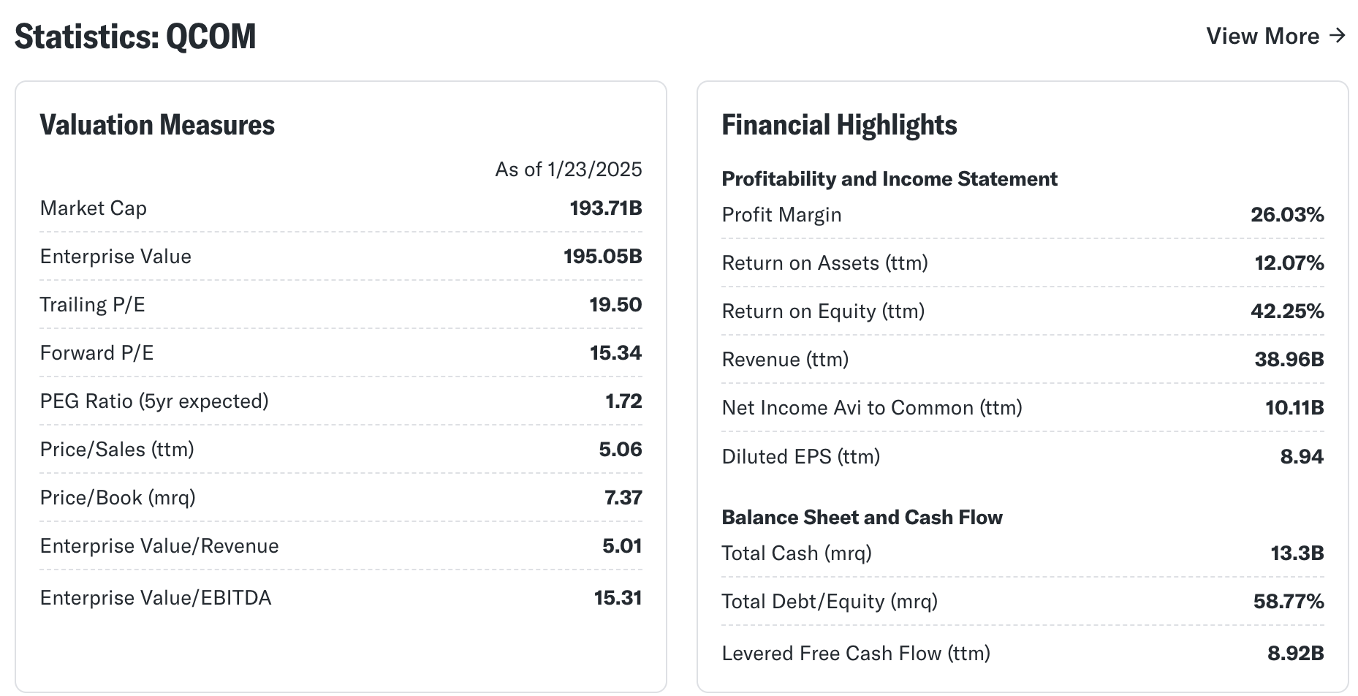The image size is (1358, 696).
Task: Select the 1.72 PEG ratio value
Action: coord(623,401)
